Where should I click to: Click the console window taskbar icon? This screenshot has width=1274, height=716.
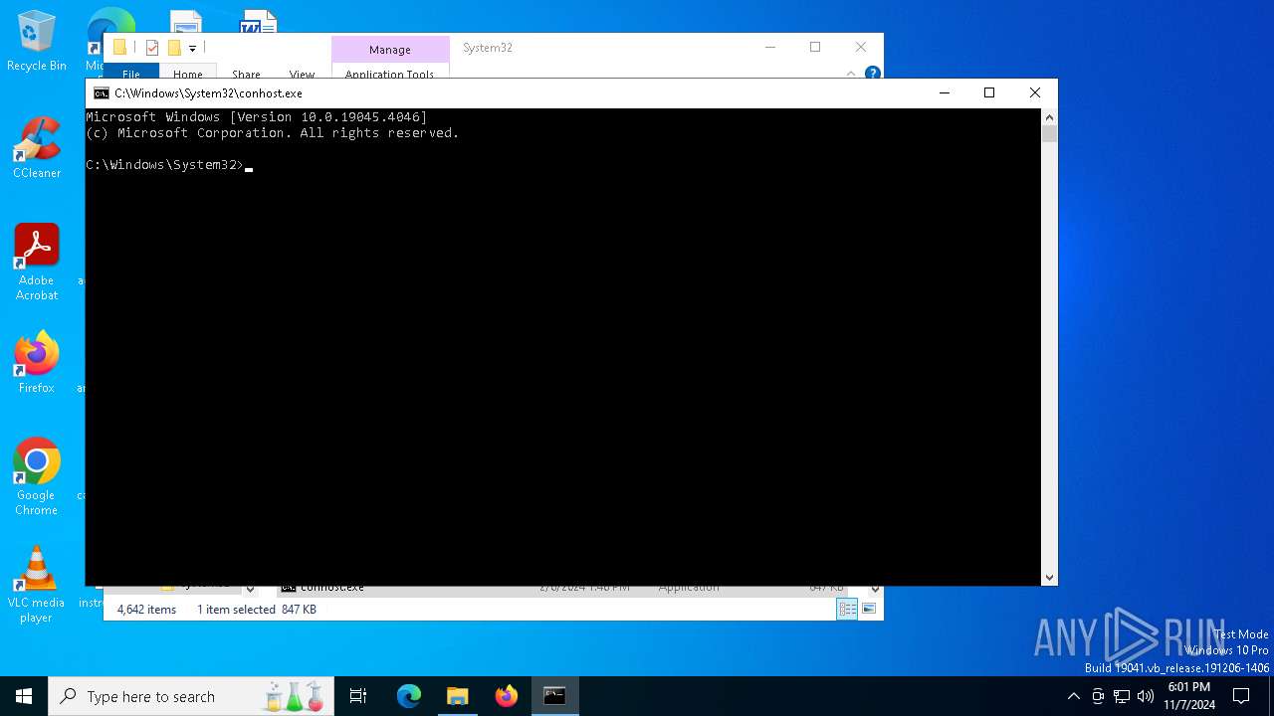click(x=554, y=696)
